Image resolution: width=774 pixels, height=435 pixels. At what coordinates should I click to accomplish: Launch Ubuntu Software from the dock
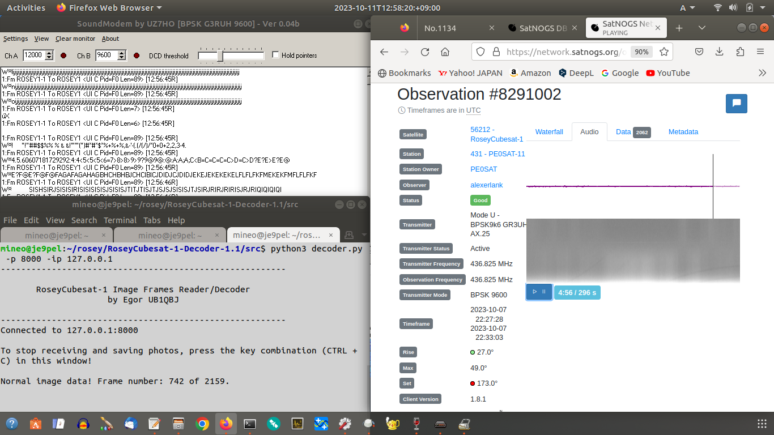coord(35,424)
